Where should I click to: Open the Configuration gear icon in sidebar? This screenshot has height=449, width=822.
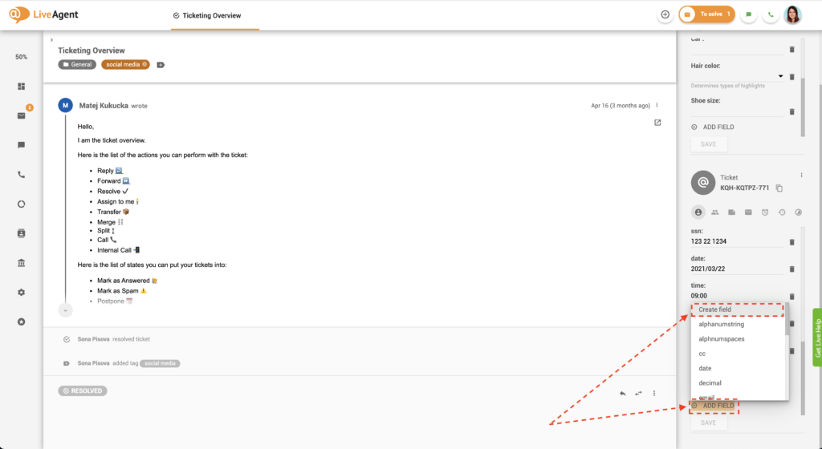tap(22, 292)
